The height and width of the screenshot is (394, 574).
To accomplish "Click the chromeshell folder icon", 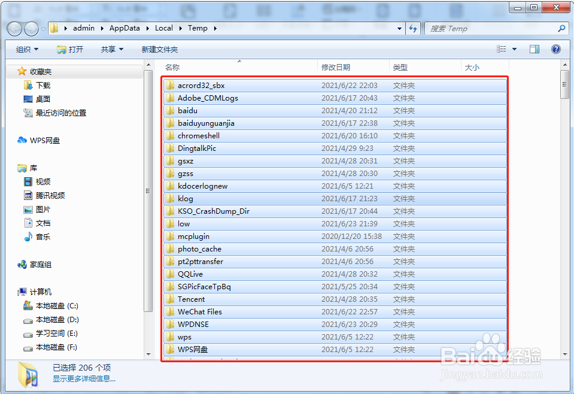I will pyautogui.click(x=170, y=135).
